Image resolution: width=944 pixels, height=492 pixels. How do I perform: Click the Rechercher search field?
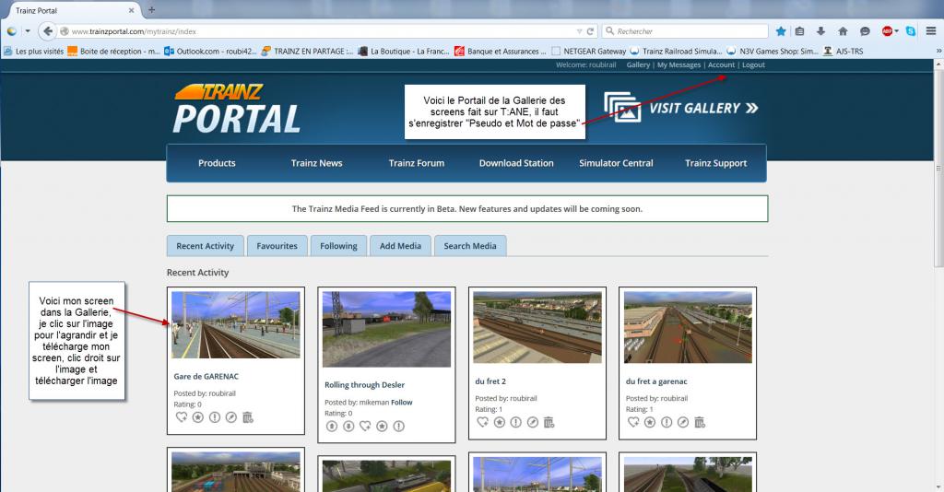coord(686,31)
